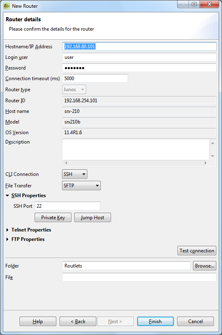Click the New Router window title icon
Screen dimensions: 222x335
[7, 6]
